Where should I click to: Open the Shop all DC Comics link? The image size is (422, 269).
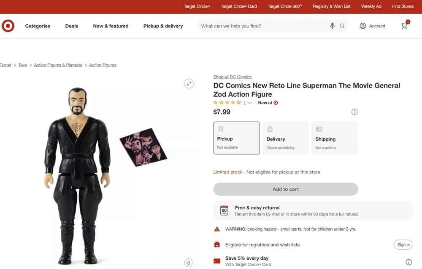coord(232,77)
